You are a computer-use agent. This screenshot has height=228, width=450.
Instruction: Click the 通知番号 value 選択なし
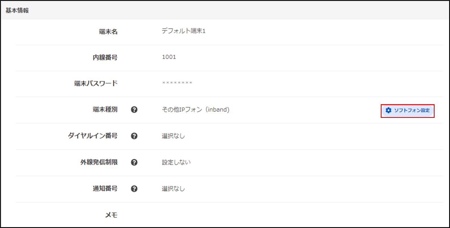tap(173, 189)
